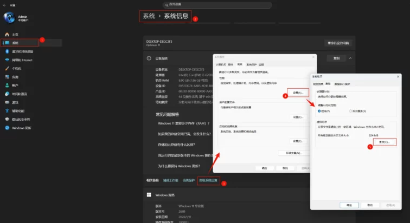
Task: Click the 查找设置 search field
Action: pos(205,4)
